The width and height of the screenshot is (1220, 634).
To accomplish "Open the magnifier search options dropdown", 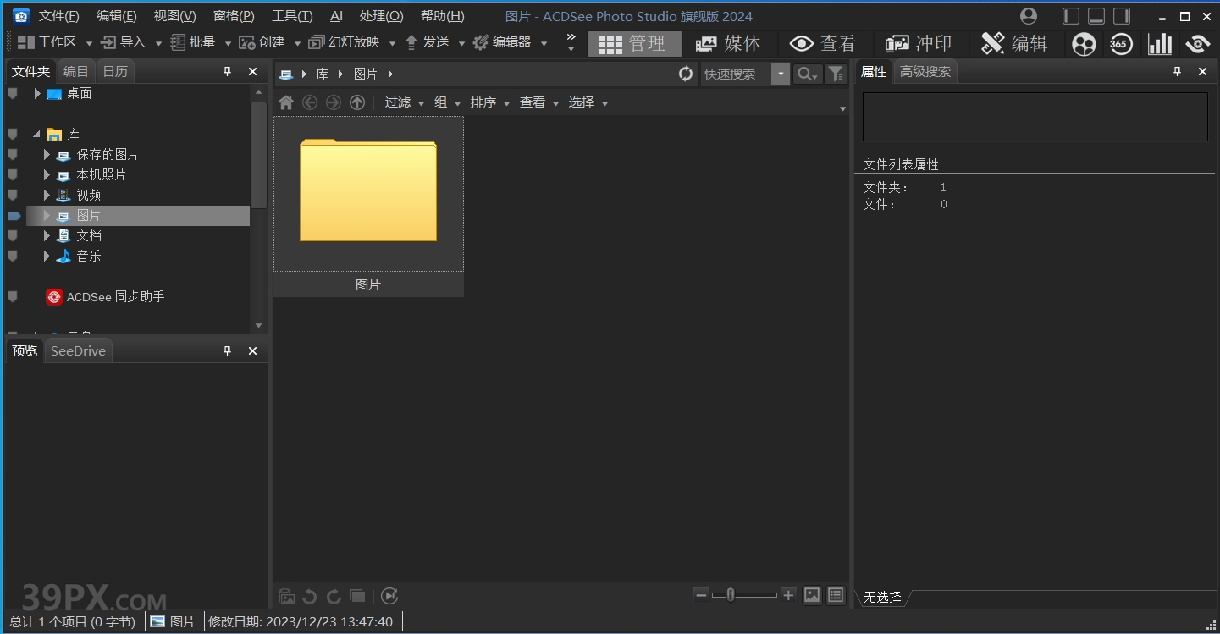I will pos(808,74).
